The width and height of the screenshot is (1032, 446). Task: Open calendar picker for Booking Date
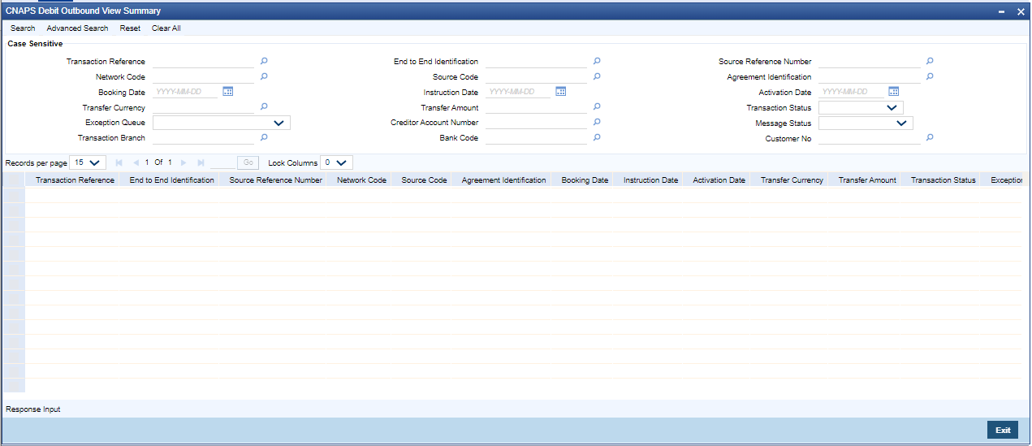pyautogui.click(x=228, y=92)
